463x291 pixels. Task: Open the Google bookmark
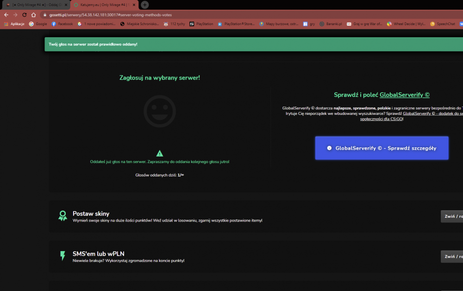coord(38,24)
